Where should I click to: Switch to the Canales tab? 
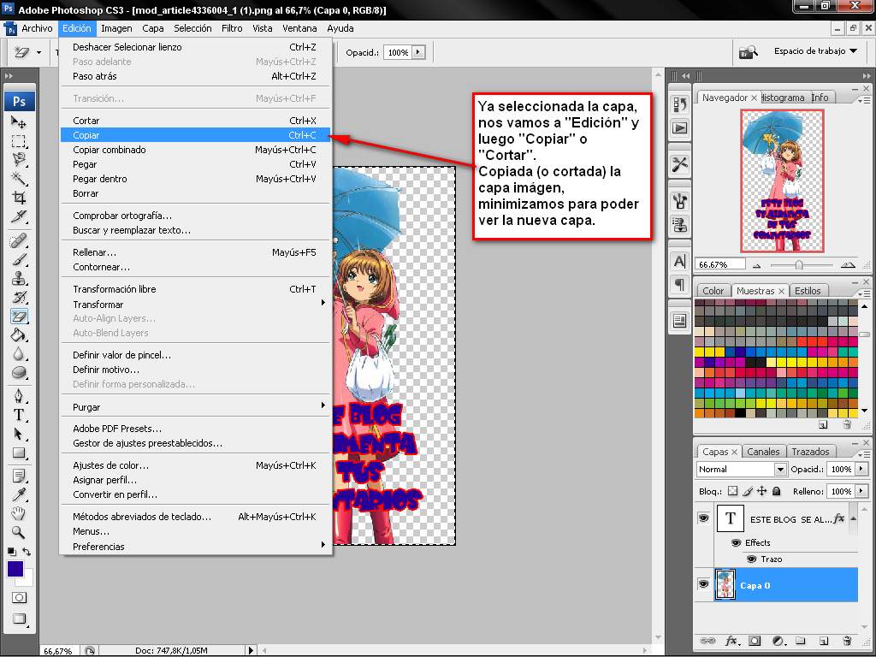point(763,452)
